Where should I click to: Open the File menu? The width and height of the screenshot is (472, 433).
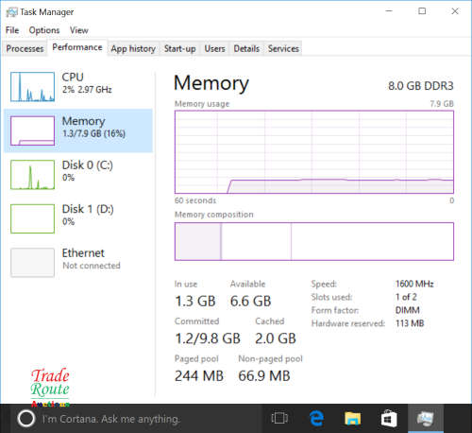click(x=12, y=30)
